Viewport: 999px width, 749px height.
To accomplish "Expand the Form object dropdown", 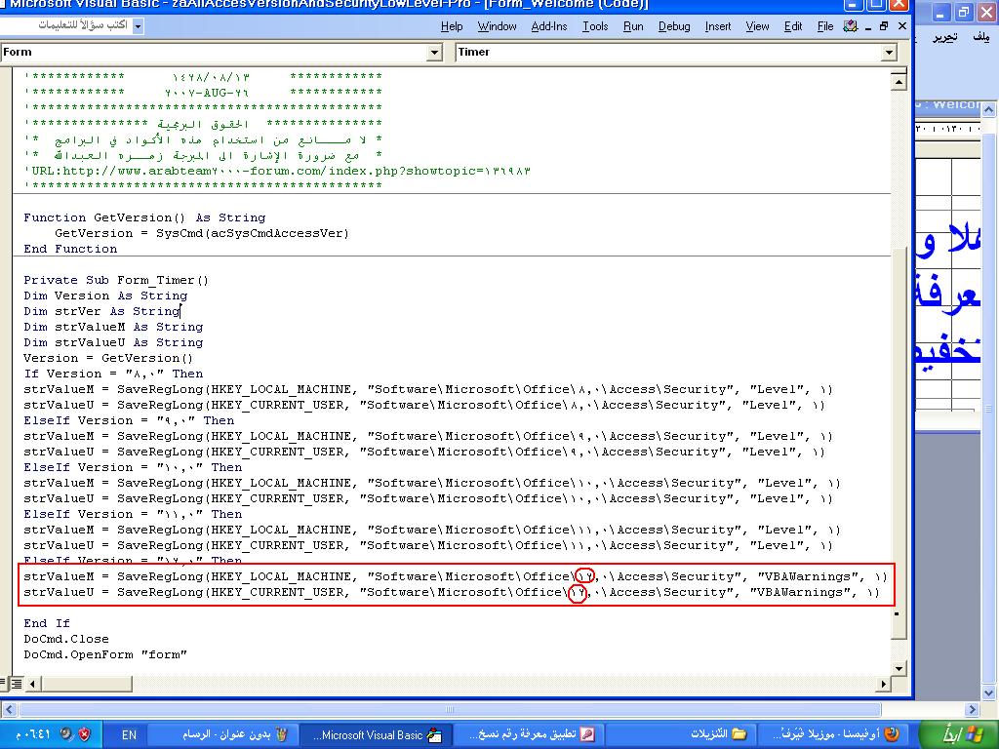I will point(434,53).
